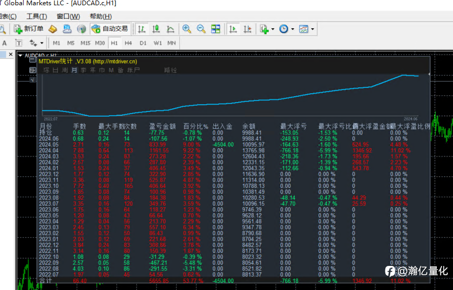The width and height of the screenshot is (453, 290).
Task: Click -4504.00 in the 2024.05 row
Action: (x=223, y=144)
